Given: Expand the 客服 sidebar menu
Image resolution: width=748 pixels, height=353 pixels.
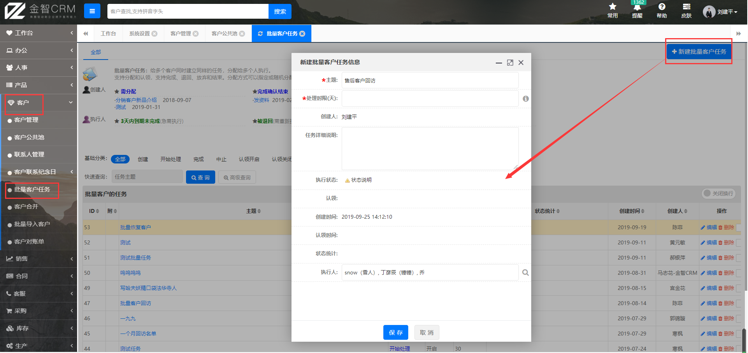Looking at the screenshot, I should click(x=39, y=294).
